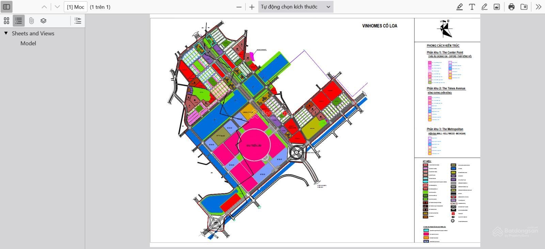Find the current outline item

click(x=78, y=21)
